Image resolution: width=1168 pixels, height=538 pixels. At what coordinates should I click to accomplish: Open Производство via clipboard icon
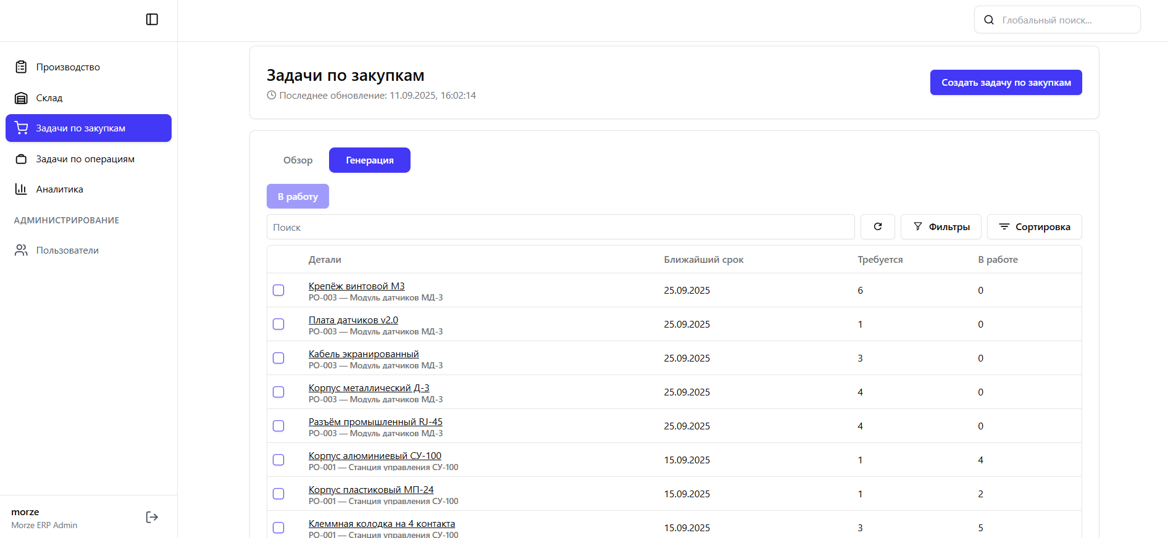tap(21, 67)
